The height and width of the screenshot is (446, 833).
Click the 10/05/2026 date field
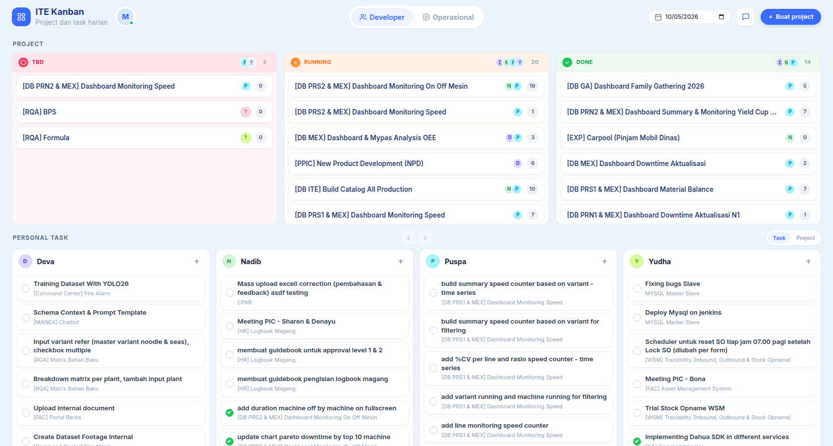(x=689, y=17)
